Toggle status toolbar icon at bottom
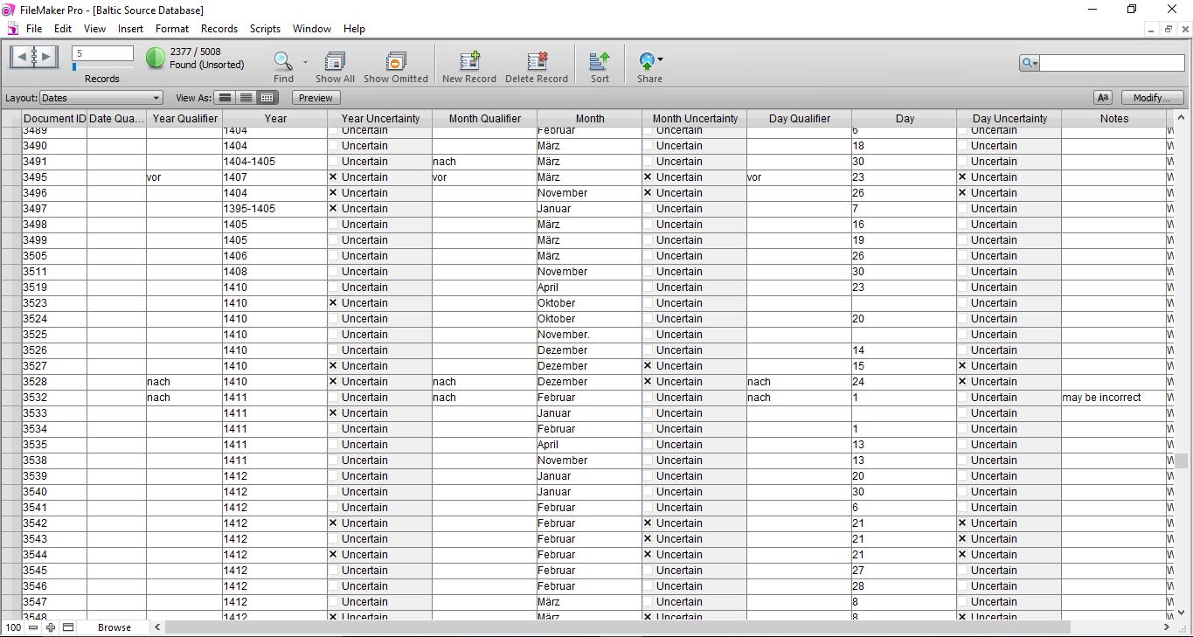 pos(68,627)
